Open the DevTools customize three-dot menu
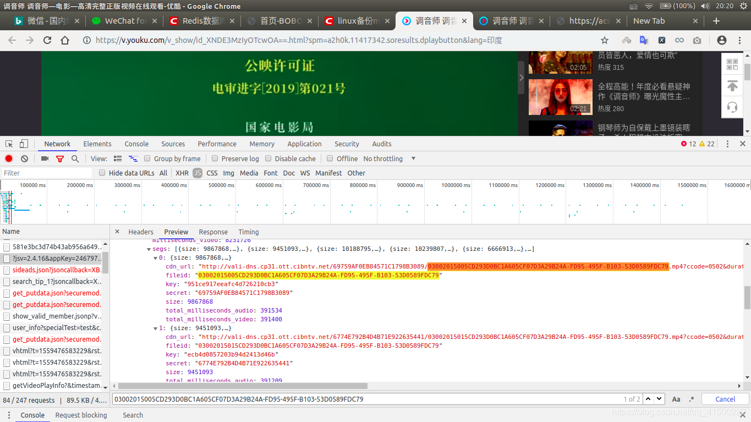The image size is (751, 422). coord(728,144)
